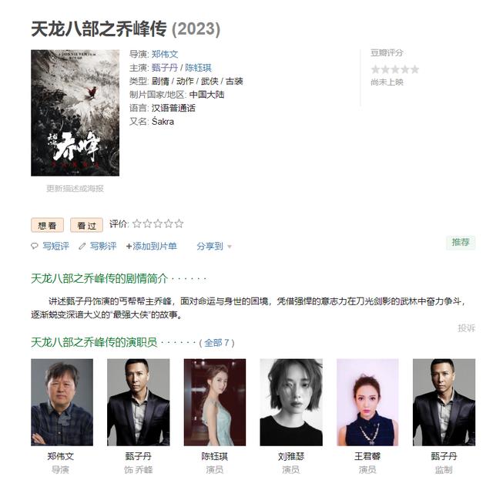The width and height of the screenshot is (493, 477).
Task: Rate with the third star next to 评价
Action: pos(158,223)
